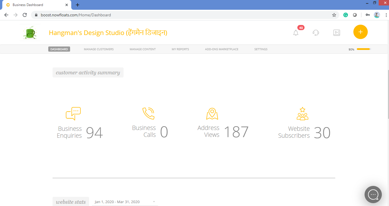Open Add-ons Marketplace menu
Image resolution: width=389 pixels, height=206 pixels.
222,49
